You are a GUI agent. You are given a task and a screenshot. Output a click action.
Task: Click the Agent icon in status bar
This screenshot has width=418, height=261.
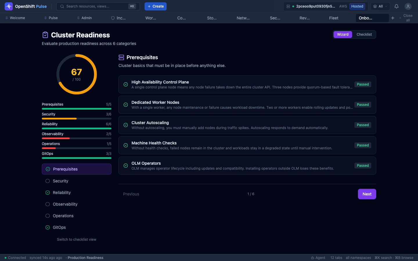coord(313,258)
